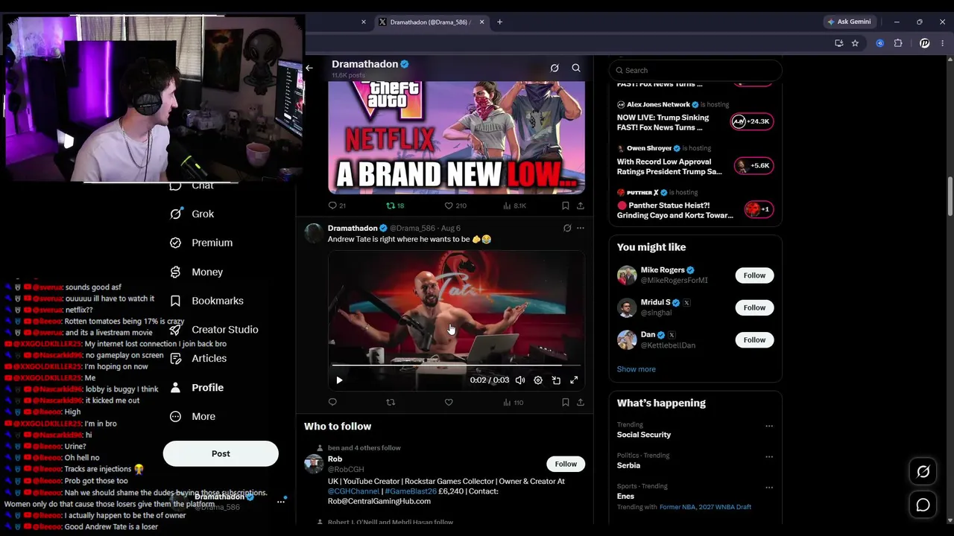The width and height of the screenshot is (954, 536).
Task: Open the Grok icon in profile header
Action: (x=555, y=68)
